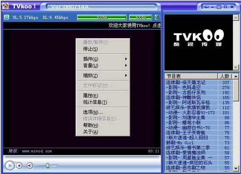Click the 00:21 elapsed time display
The height and width of the screenshot is (174, 241).
pos(153,151)
